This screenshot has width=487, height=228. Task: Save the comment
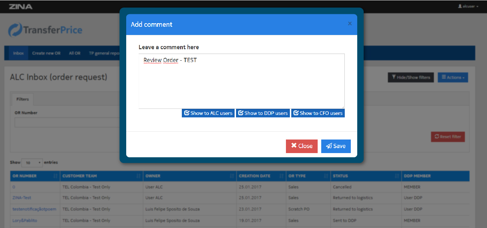(x=336, y=146)
